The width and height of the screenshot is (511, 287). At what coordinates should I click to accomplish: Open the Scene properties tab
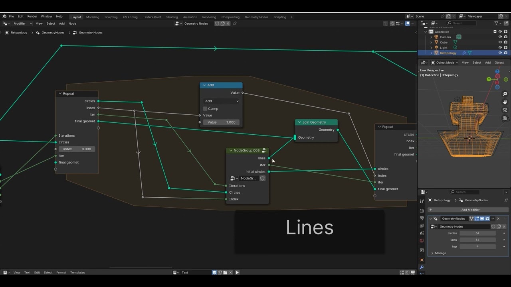pos(422,233)
